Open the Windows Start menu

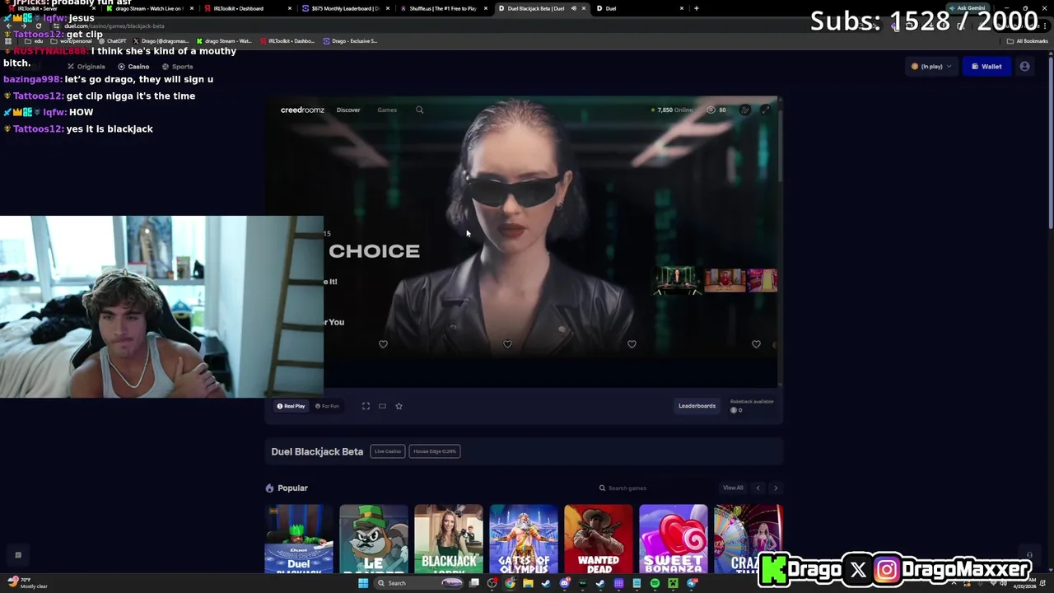click(x=363, y=583)
